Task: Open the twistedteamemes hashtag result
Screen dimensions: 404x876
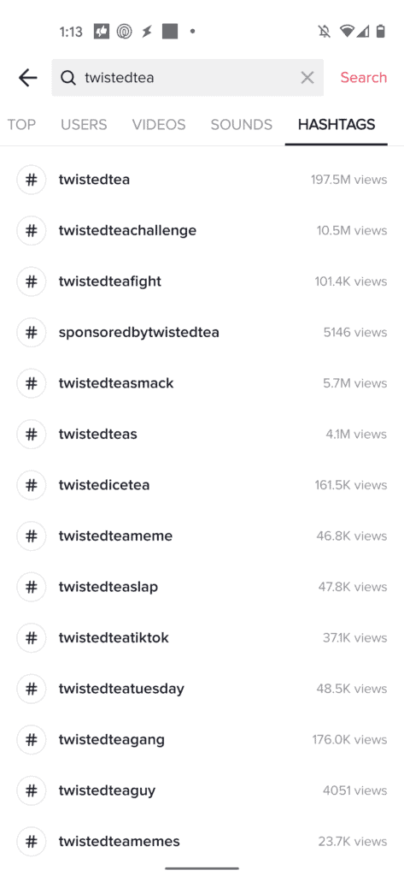Action: pos(202,842)
